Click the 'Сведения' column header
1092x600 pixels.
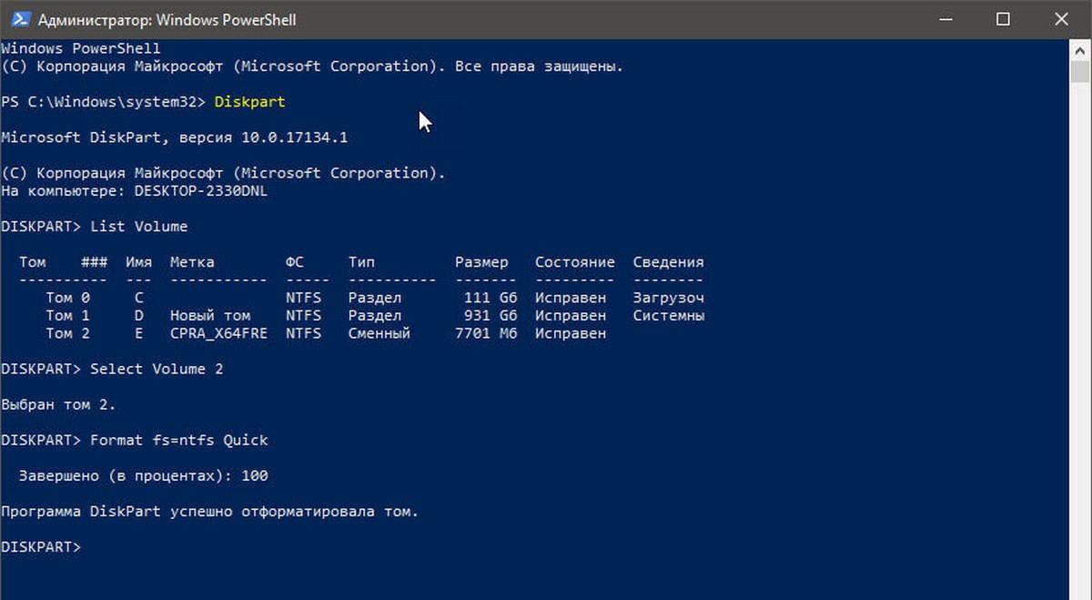tap(669, 262)
